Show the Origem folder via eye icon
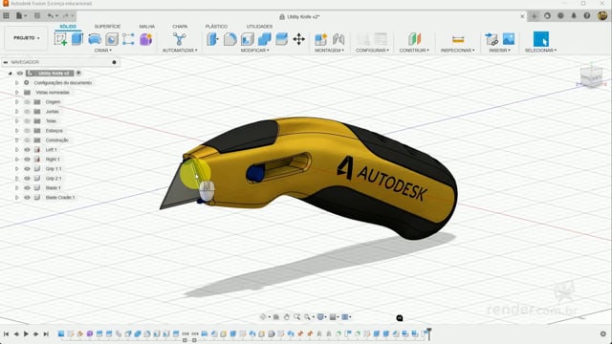Viewport: 612px width, 344px height. 27,102
